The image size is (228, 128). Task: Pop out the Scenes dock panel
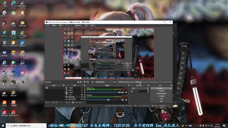(x=64, y=86)
